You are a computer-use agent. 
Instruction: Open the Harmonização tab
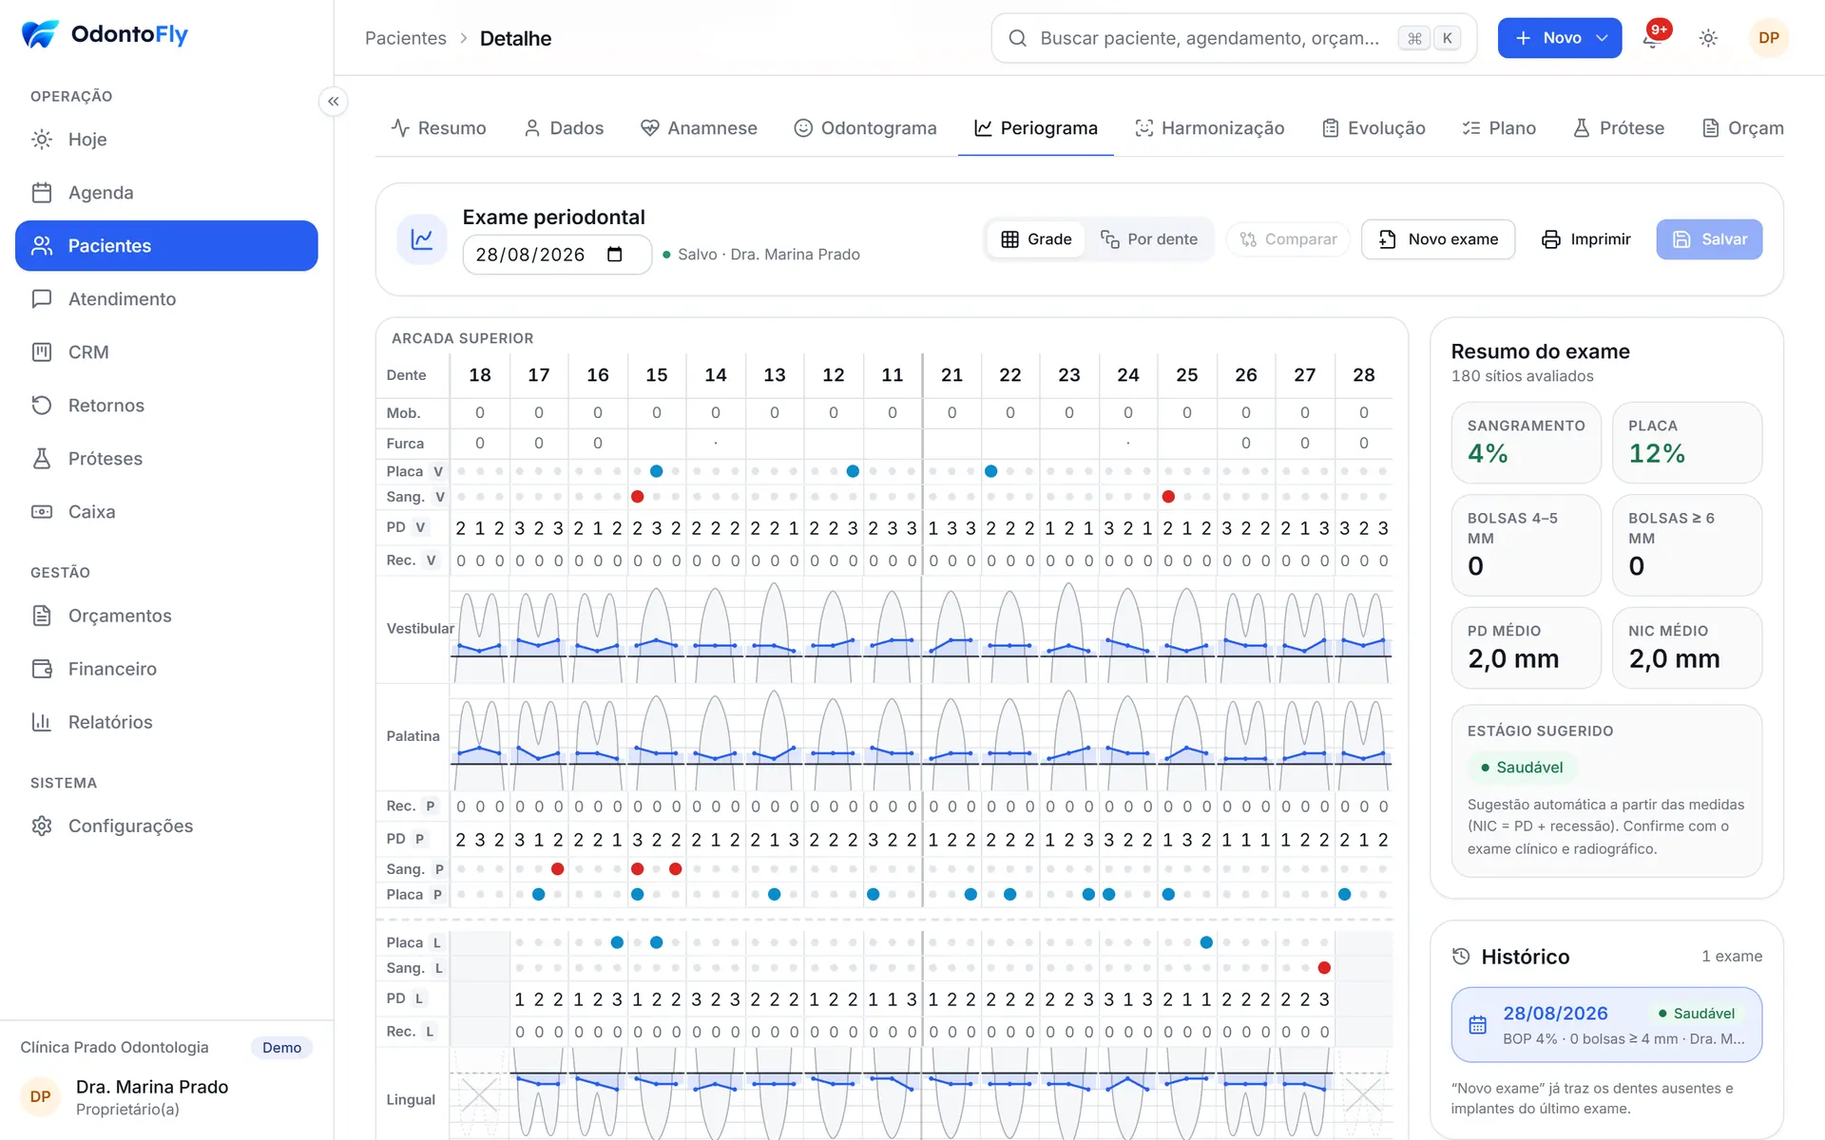1210,128
